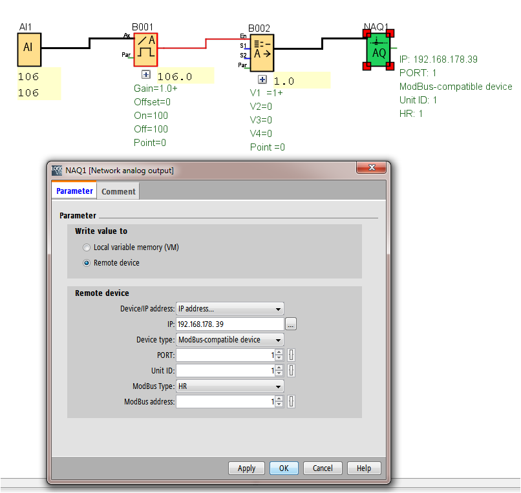
Task: Switch to the Parameter tab
Action: [x=74, y=191]
